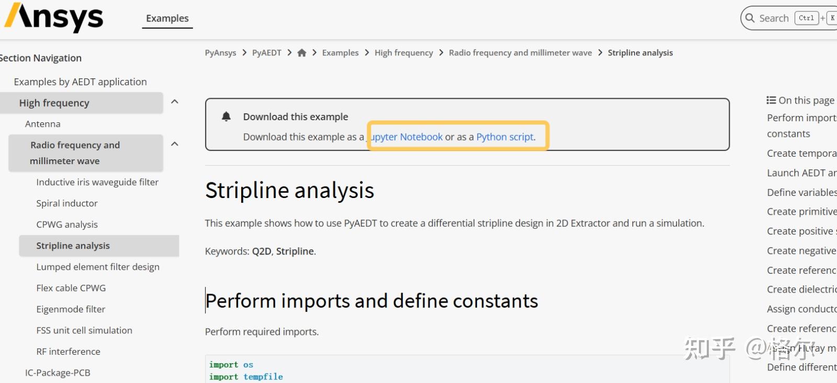The image size is (837, 383).
Task: Go to PyAEDT breadcrumb link
Action: tap(267, 53)
